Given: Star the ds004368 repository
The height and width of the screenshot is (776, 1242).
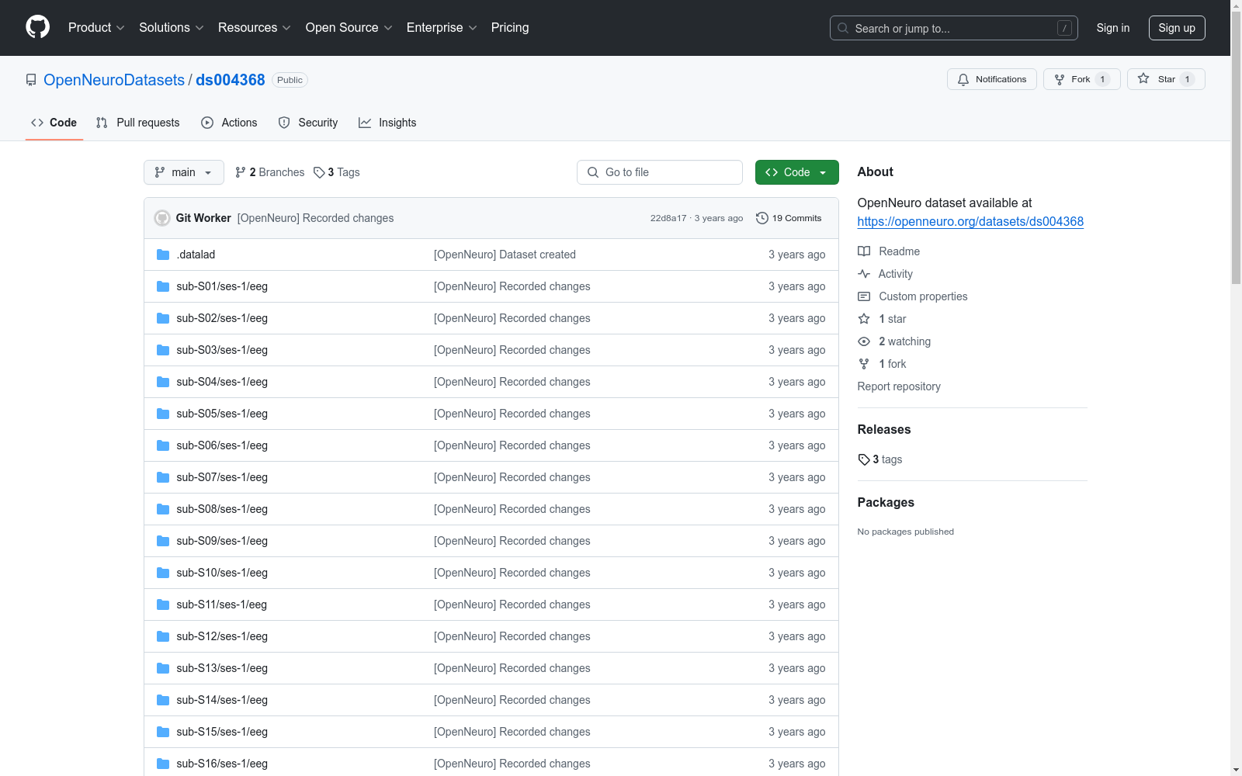Looking at the screenshot, I should coord(1166,79).
